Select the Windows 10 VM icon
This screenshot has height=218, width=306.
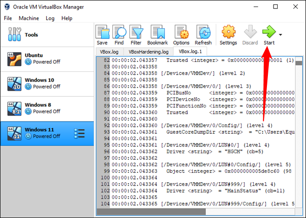[14, 84]
